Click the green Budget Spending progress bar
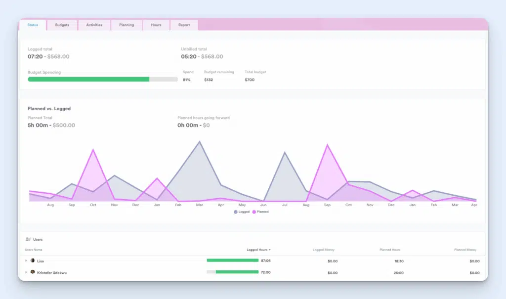The width and height of the screenshot is (506, 299). 89,79
